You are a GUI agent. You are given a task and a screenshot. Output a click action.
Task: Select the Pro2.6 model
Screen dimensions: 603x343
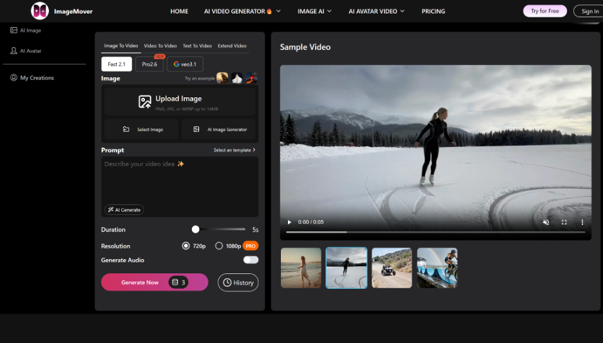pyautogui.click(x=149, y=64)
